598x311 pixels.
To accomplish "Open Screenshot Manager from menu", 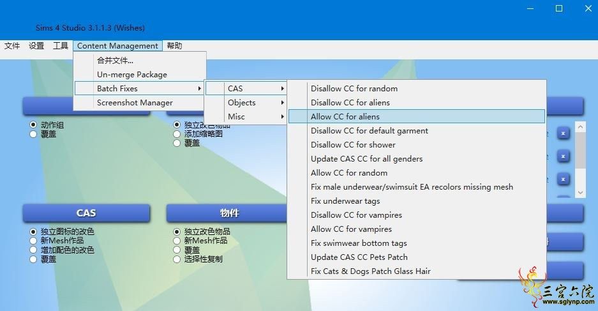I will [140, 103].
